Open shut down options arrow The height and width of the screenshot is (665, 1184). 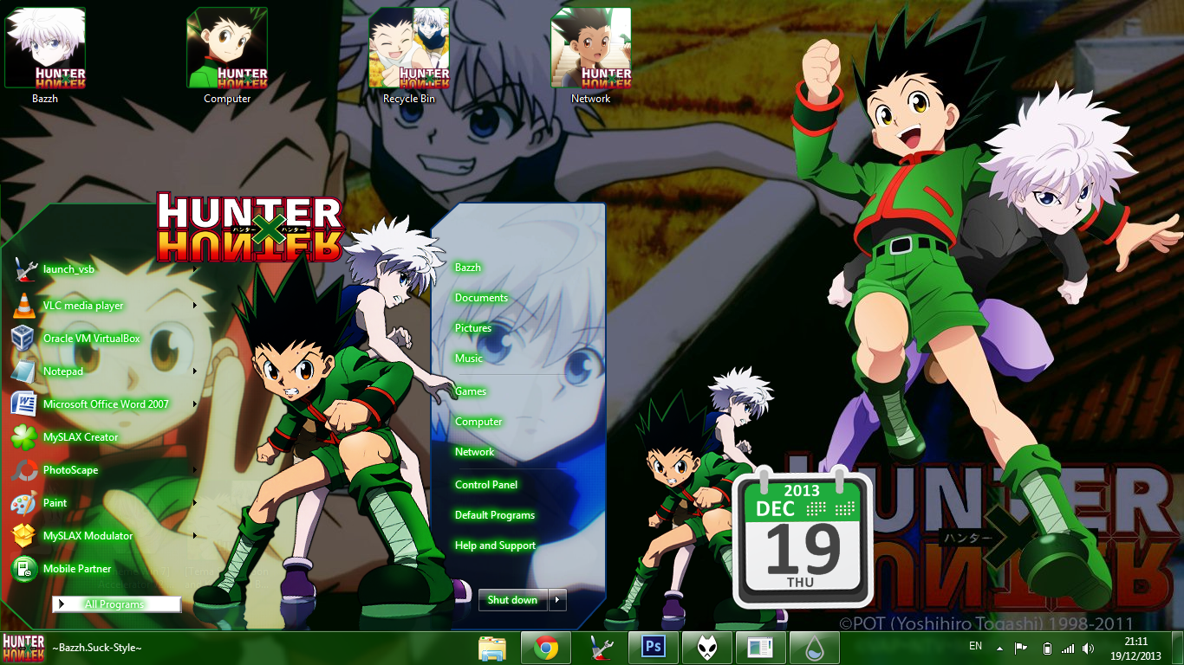557,600
